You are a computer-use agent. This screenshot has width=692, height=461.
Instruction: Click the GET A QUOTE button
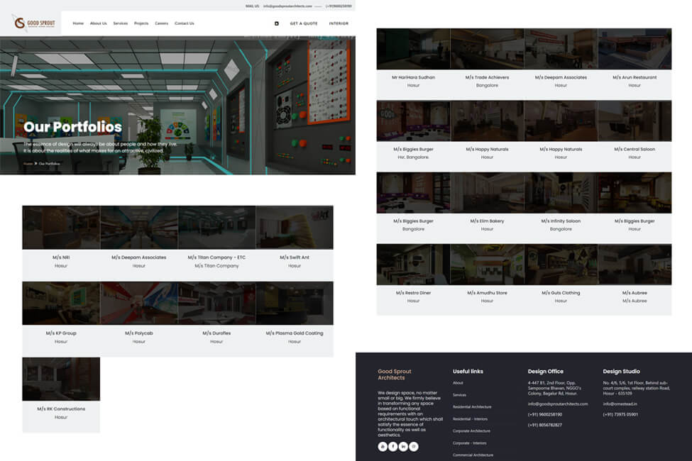tap(303, 23)
